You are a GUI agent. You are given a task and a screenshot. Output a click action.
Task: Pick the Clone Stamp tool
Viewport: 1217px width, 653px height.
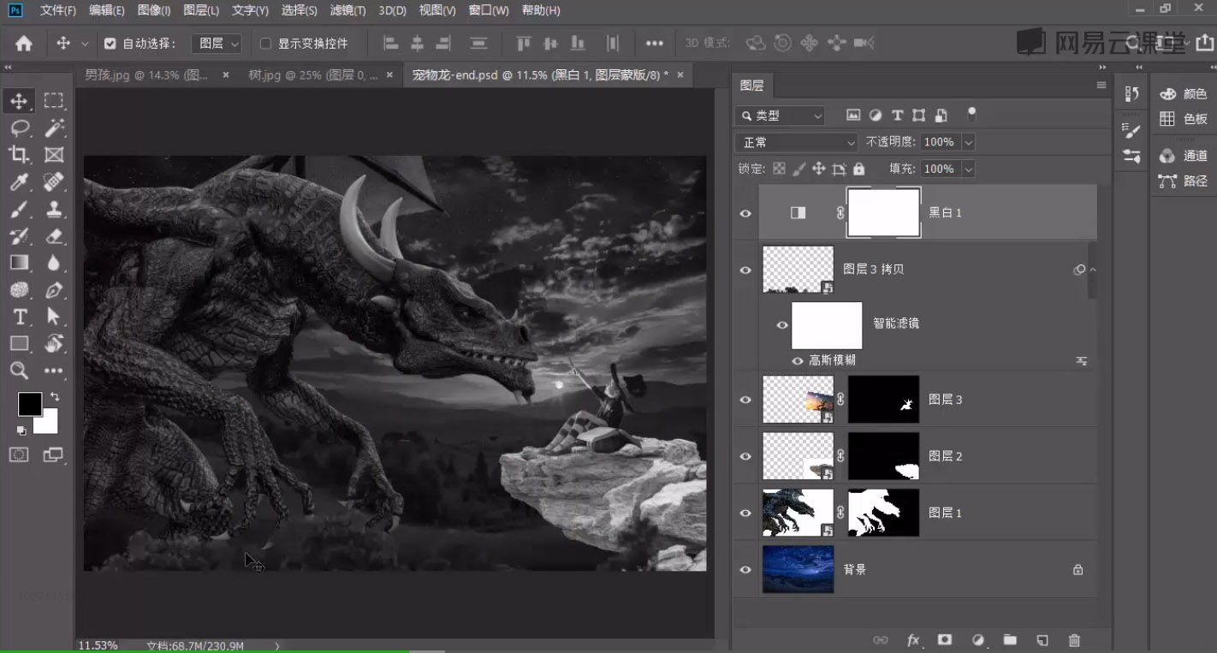pyautogui.click(x=54, y=209)
